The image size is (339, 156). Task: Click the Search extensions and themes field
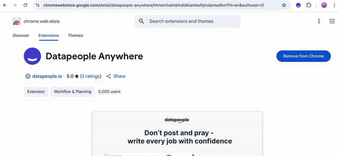tap(188, 21)
